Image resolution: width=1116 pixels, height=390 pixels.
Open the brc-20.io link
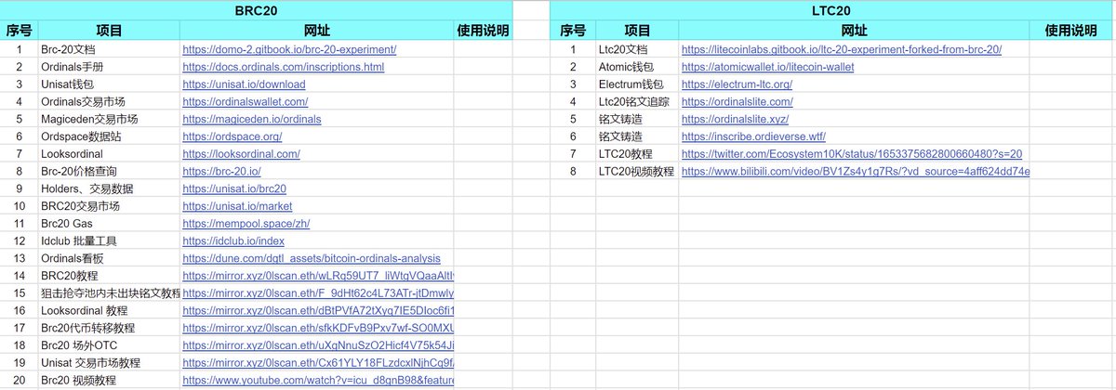coord(221,172)
